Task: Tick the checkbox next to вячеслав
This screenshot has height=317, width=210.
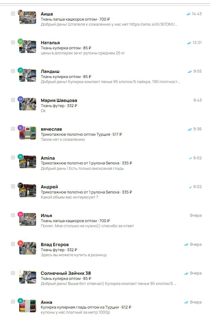Action: pos(13,129)
